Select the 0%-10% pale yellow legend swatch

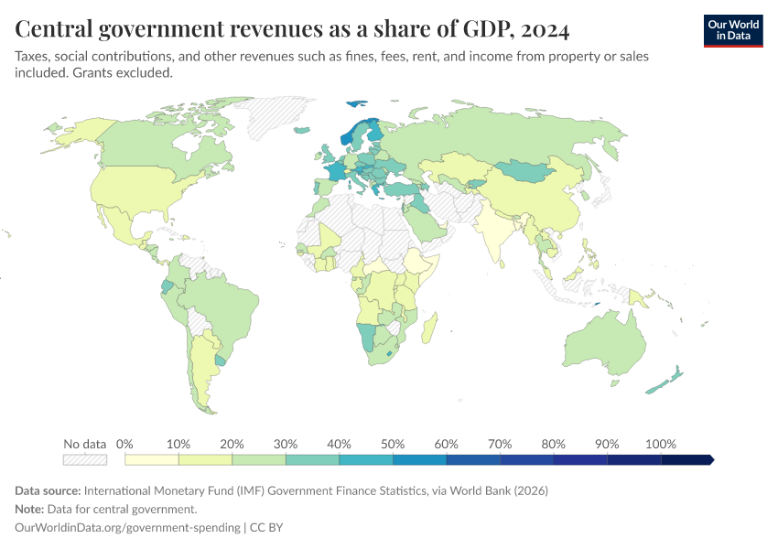[151, 459]
